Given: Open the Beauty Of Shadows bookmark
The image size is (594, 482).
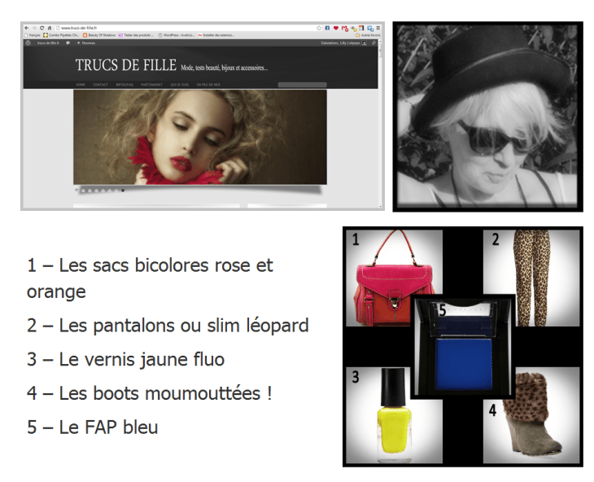Looking at the screenshot, I should point(99,35).
